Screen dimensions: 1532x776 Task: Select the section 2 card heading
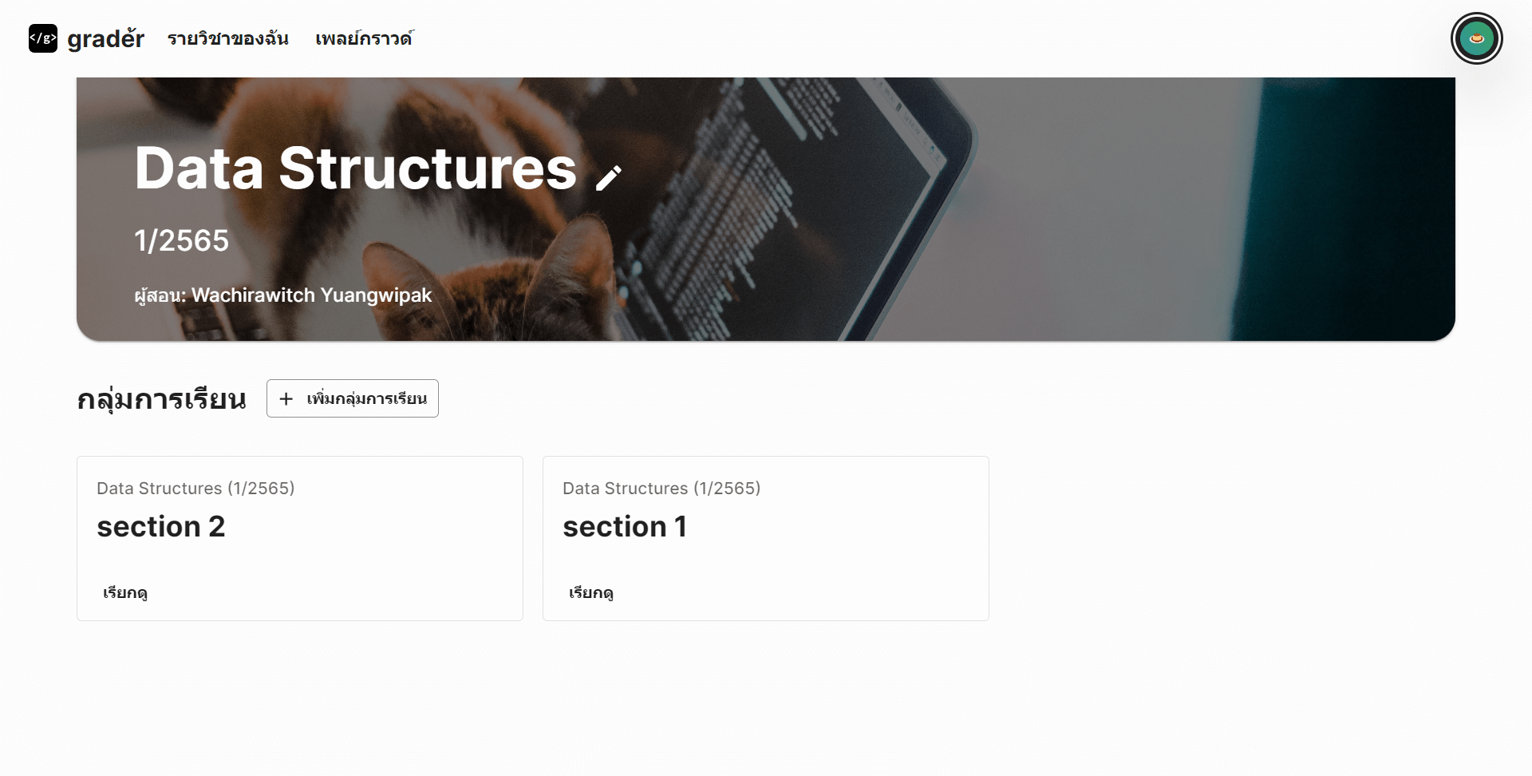click(x=160, y=526)
